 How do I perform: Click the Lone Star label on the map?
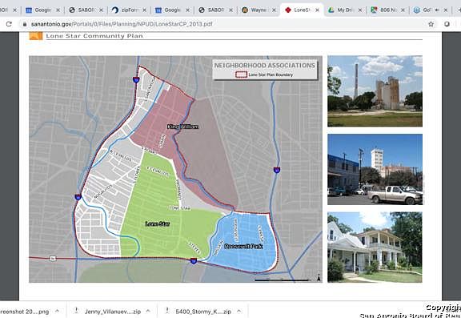click(x=158, y=223)
